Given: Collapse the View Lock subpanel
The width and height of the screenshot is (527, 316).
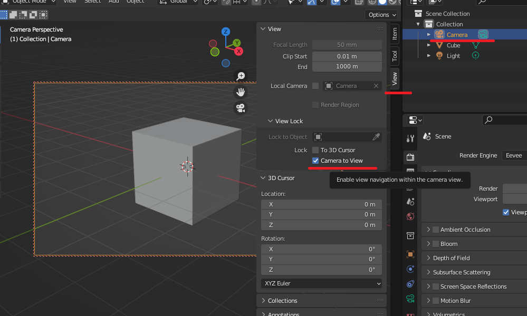Looking at the screenshot, I should [270, 121].
